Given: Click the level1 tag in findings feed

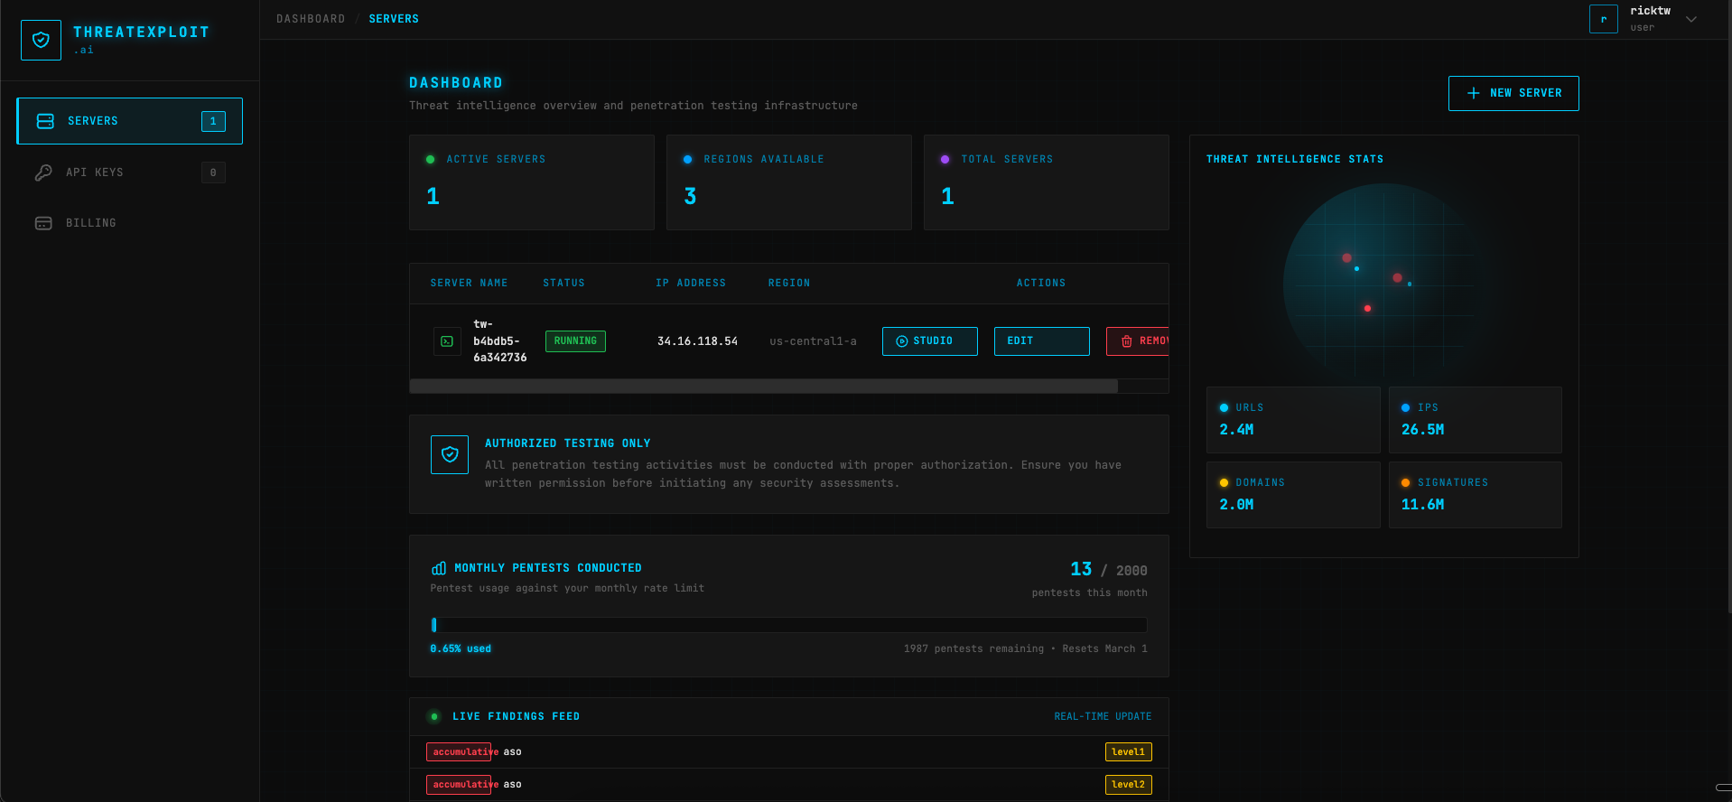Looking at the screenshot, I should (x=1128, y=752).
